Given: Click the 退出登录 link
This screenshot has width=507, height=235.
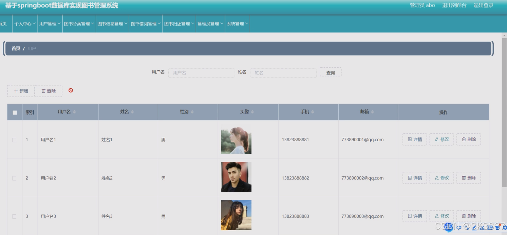Looking at the screenshot, I should click(x=483, y=5).
